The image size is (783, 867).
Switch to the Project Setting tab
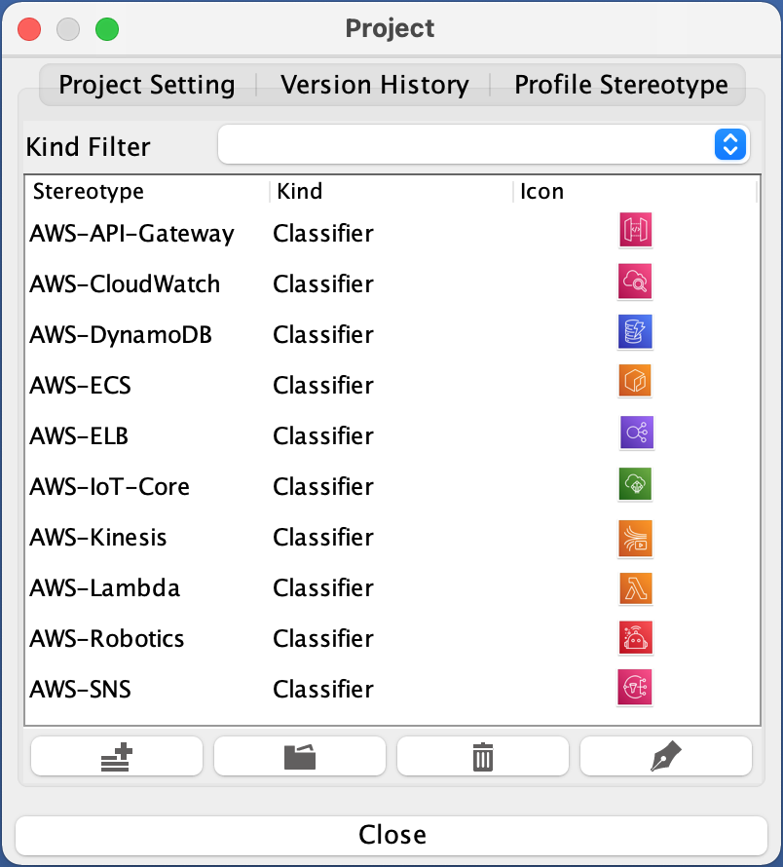(147, 85)
